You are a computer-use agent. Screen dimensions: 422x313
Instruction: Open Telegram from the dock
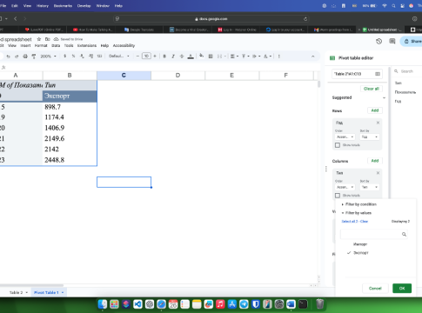pos(244,304)
